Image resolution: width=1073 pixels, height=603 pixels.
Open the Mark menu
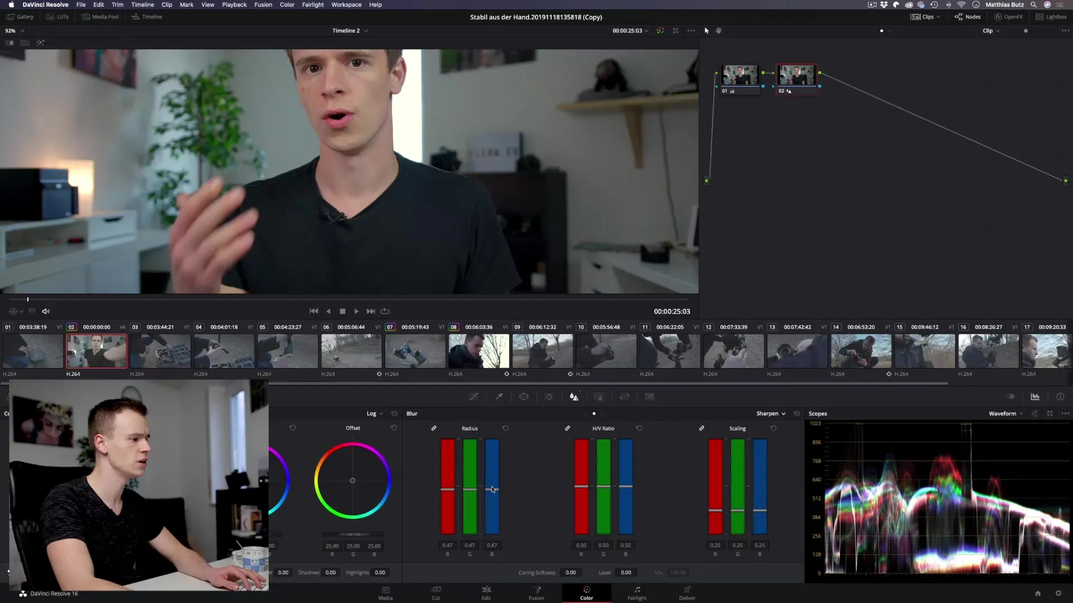coord(187,4)
